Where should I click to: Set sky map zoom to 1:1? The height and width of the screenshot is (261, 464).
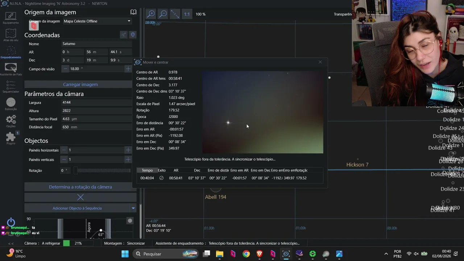point(187,14)
